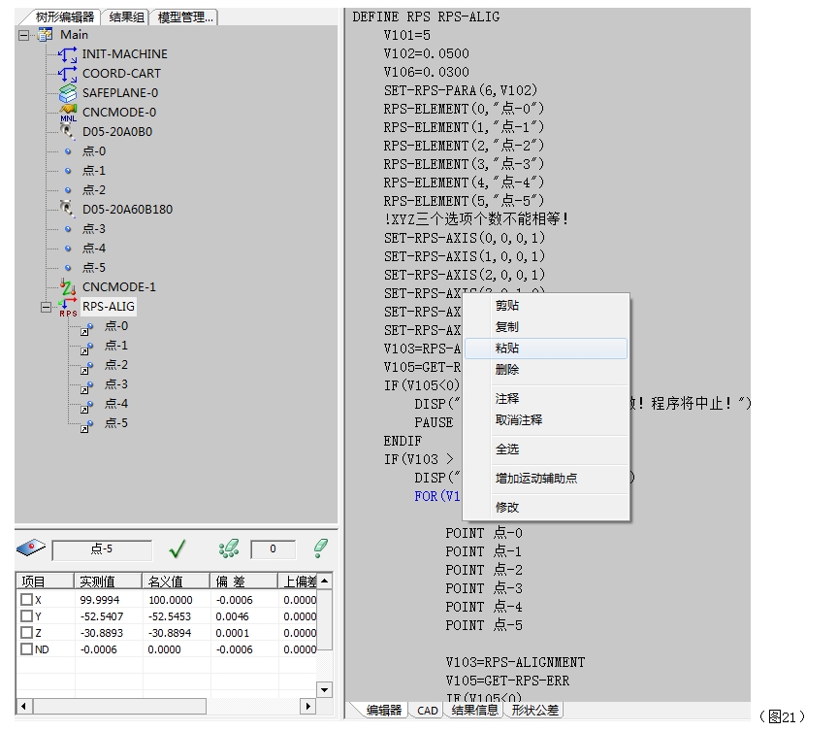Select the SAFEPLANE-0 plane icon
This screenshot has height=731, width=838.
pos(67,93)
